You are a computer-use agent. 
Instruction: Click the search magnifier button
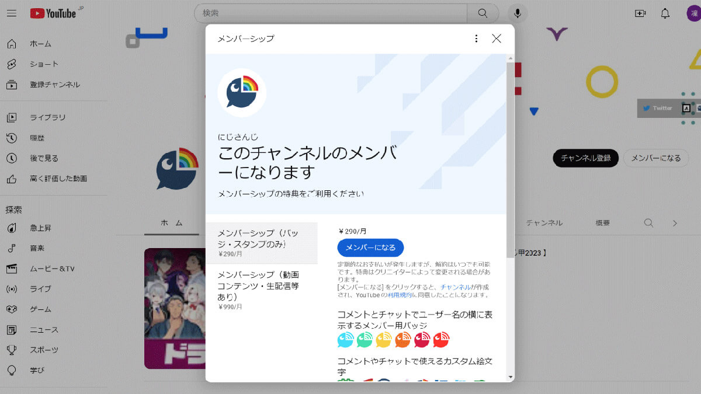click(483, 13)
